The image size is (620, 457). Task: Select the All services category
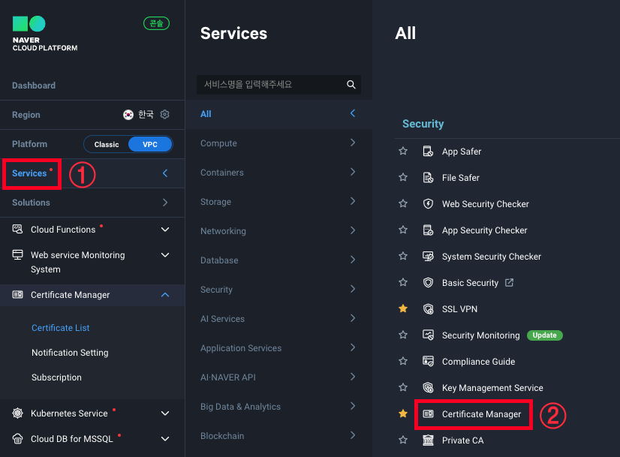(278, 114)
